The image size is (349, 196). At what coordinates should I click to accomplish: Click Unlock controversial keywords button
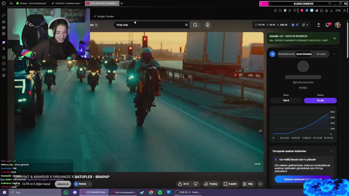point(303,179)
